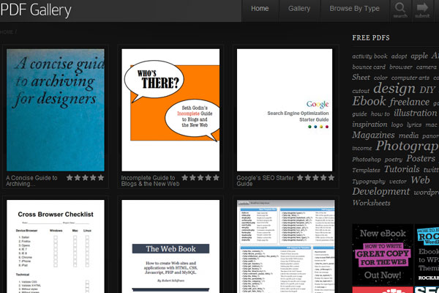
Task: Select the 'logo' tag
Action: pos(397,125)
